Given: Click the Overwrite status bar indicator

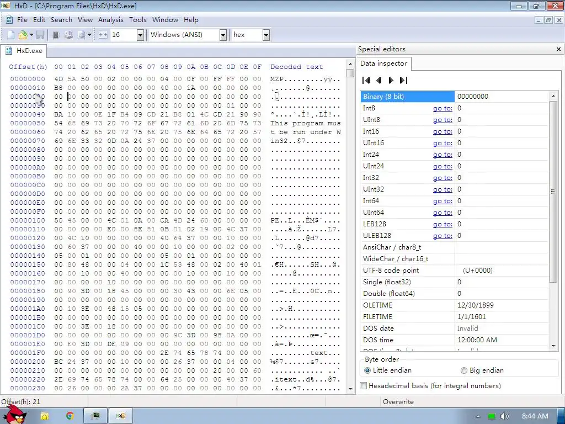Looking at the screenshot, I should (398, 402).
